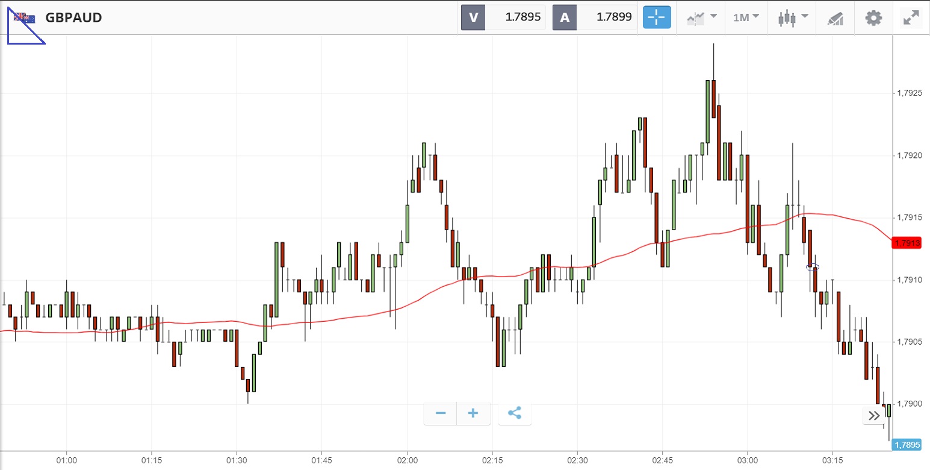Zoom out chart with minus button
Viewport: 930px width, 470px height.
pyautogui.click(x=441, y=413)
